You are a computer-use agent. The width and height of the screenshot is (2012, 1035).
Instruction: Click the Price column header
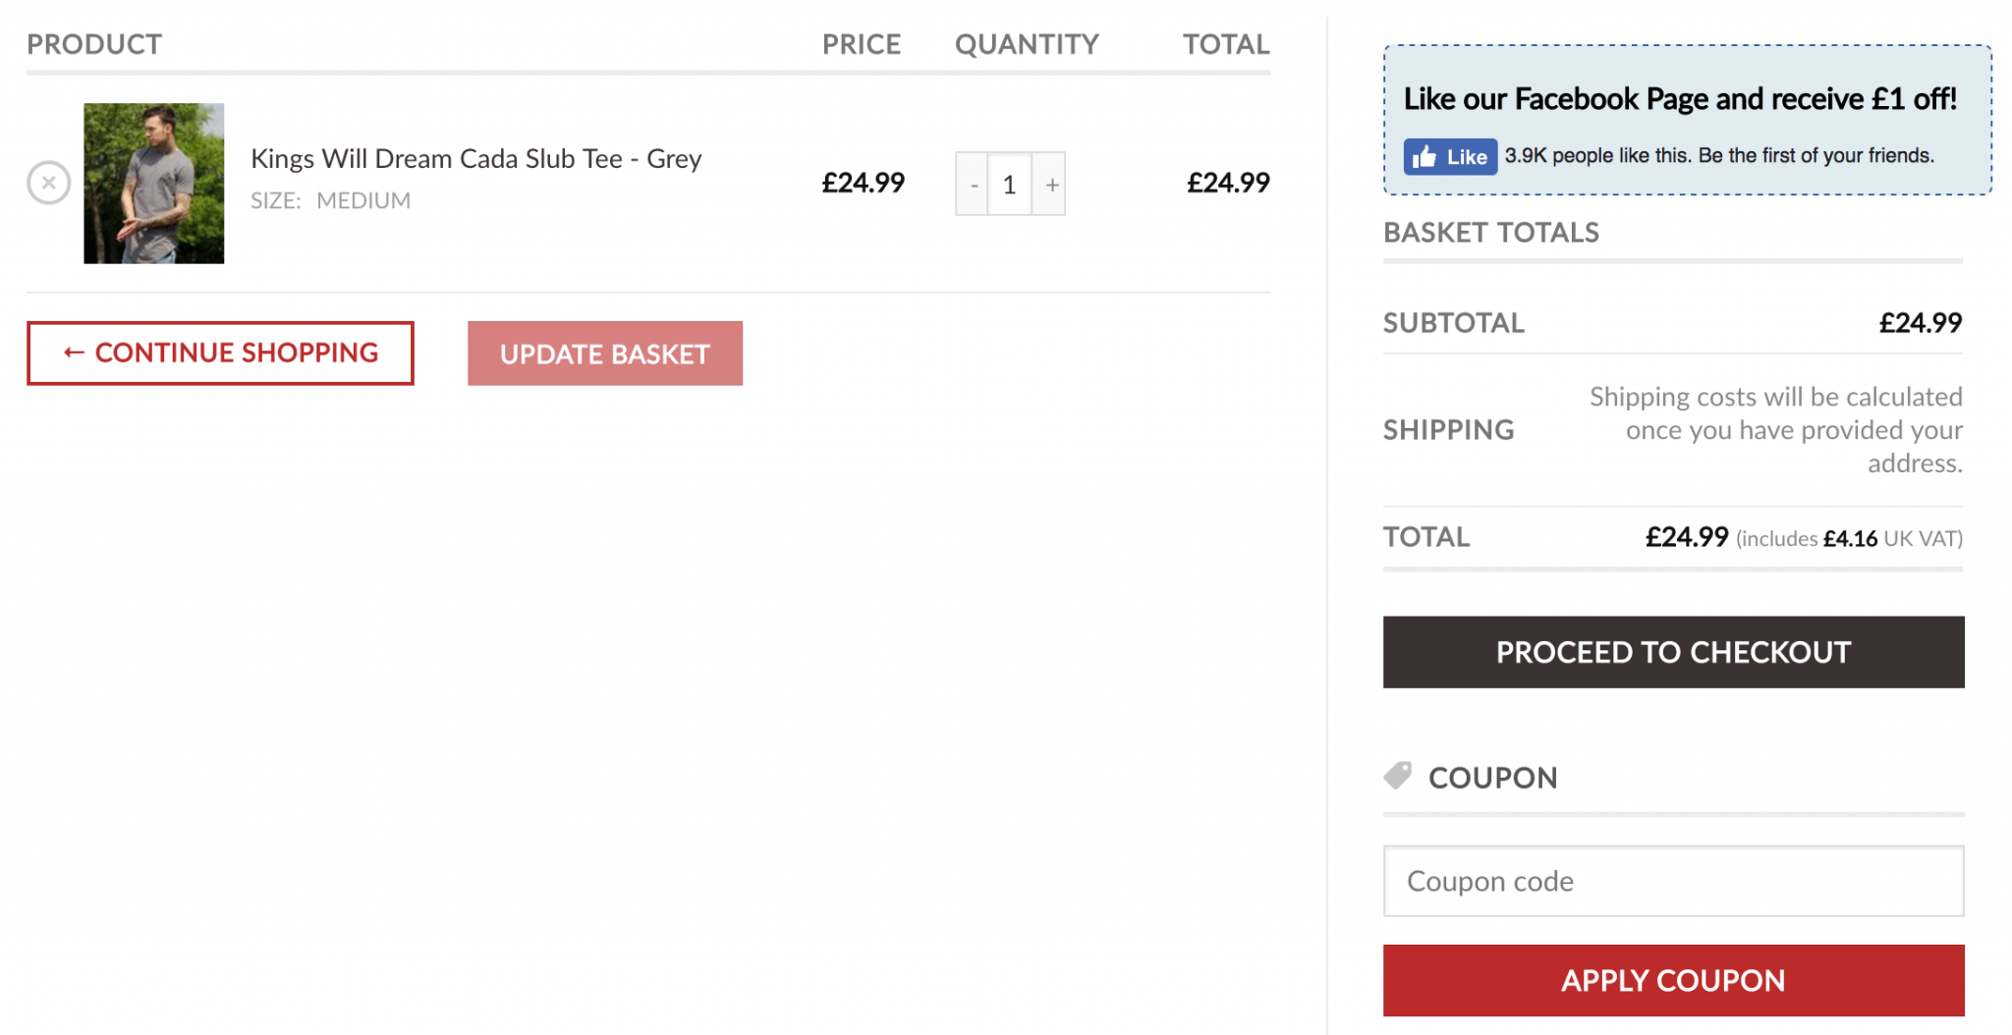861,44
